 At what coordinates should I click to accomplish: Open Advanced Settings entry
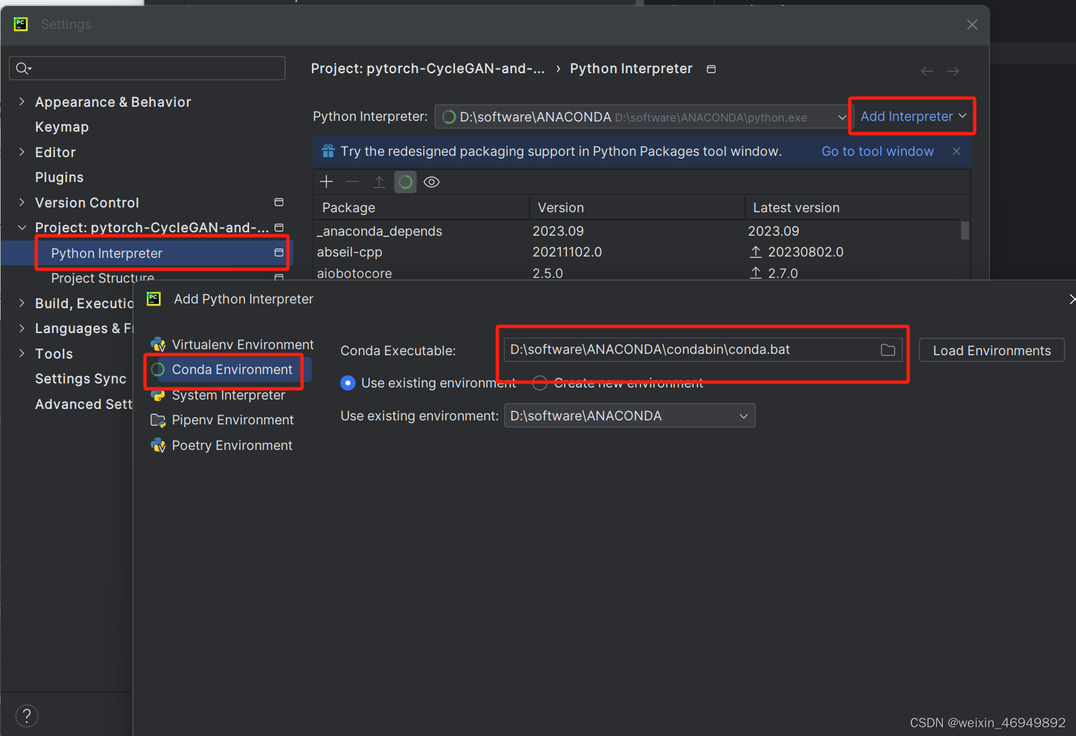84,404
